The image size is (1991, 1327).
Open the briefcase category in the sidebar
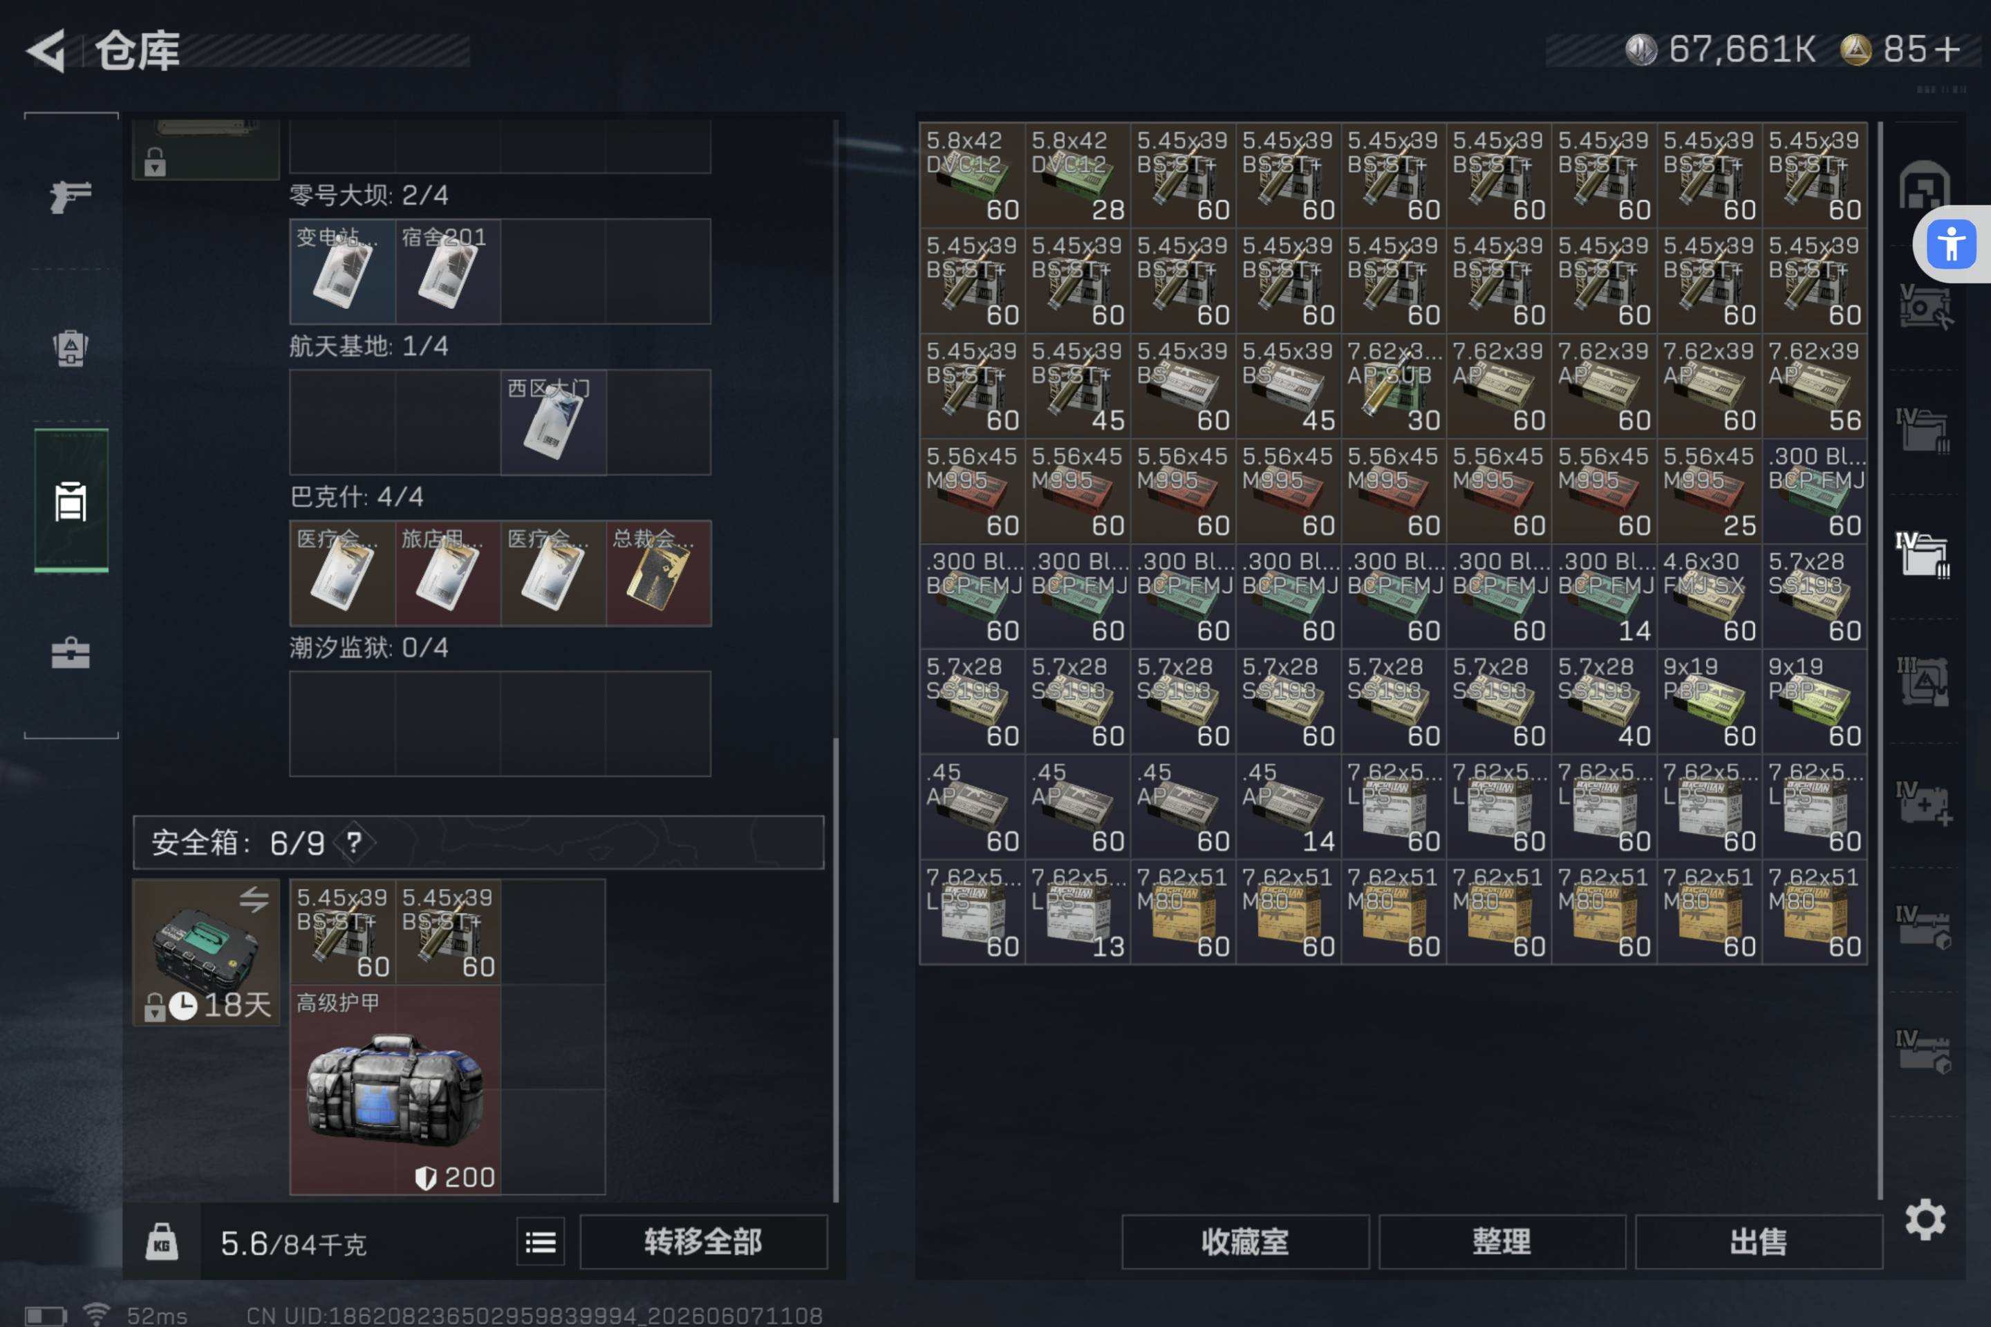click(x=71, y=652)
